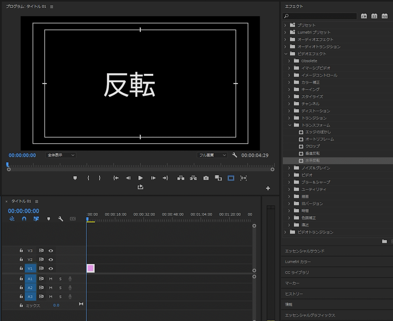Select the 垂直反転 effect
This screenshot has width=393, height=321.
click(313, 153)
